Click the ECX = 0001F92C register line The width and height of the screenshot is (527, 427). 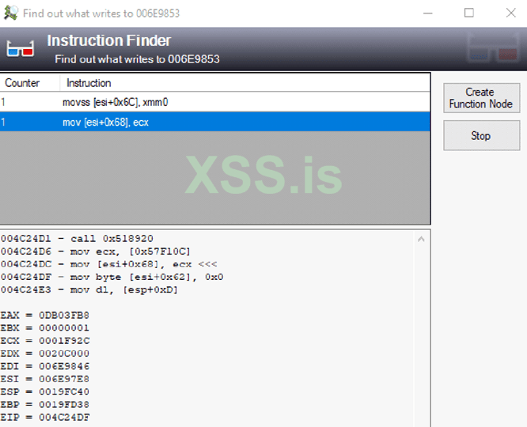[45, 341]
